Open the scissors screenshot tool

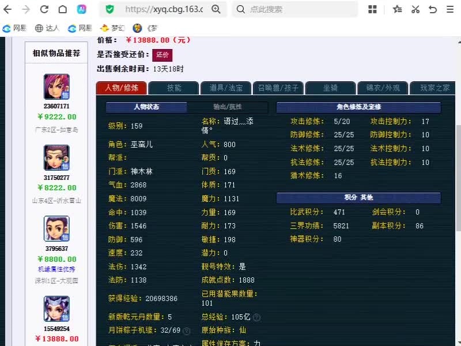click(415, 9)
